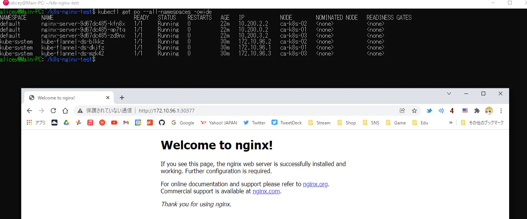Click pod name kube-flannel-ds-mzk42
The height and width of the screenshot is (219, 527).
pyautogui.click(x=73, y=53)
